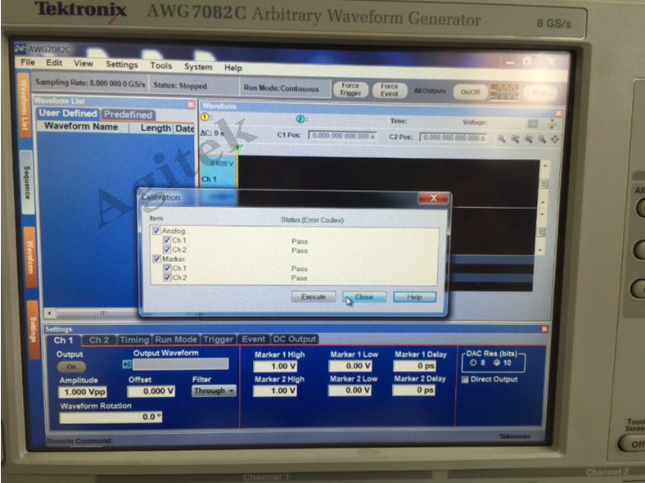This screenshot has width=645, height=483.
Task: Uncheck Analog Ch 1 checkbox
Action: (x=167, y=240)
